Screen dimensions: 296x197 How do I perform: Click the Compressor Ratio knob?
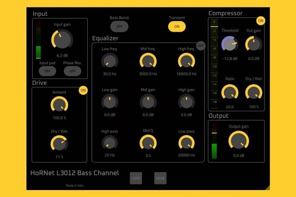click(229, 92)
